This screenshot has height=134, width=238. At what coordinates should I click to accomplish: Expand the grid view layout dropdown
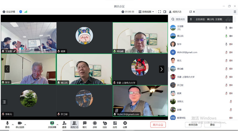146,12
